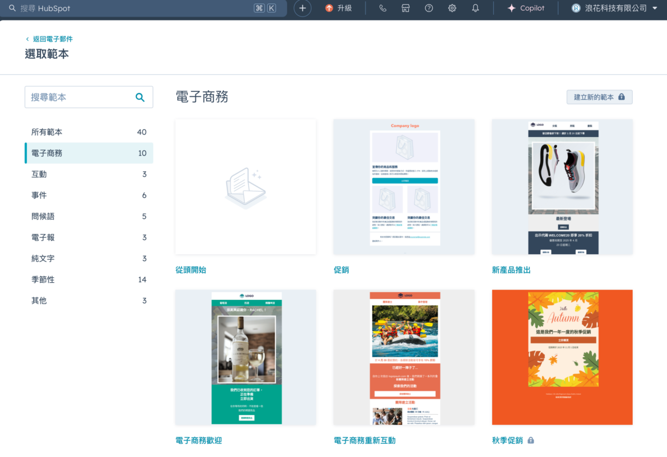Open Copilot assistant
Image resolution: width=667 pixels, height=457 pixels.
tap(526, 8)
